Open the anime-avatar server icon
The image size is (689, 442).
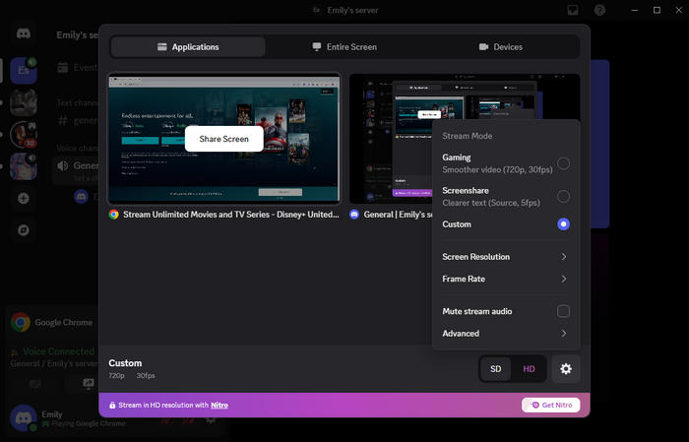coord(24,166)
